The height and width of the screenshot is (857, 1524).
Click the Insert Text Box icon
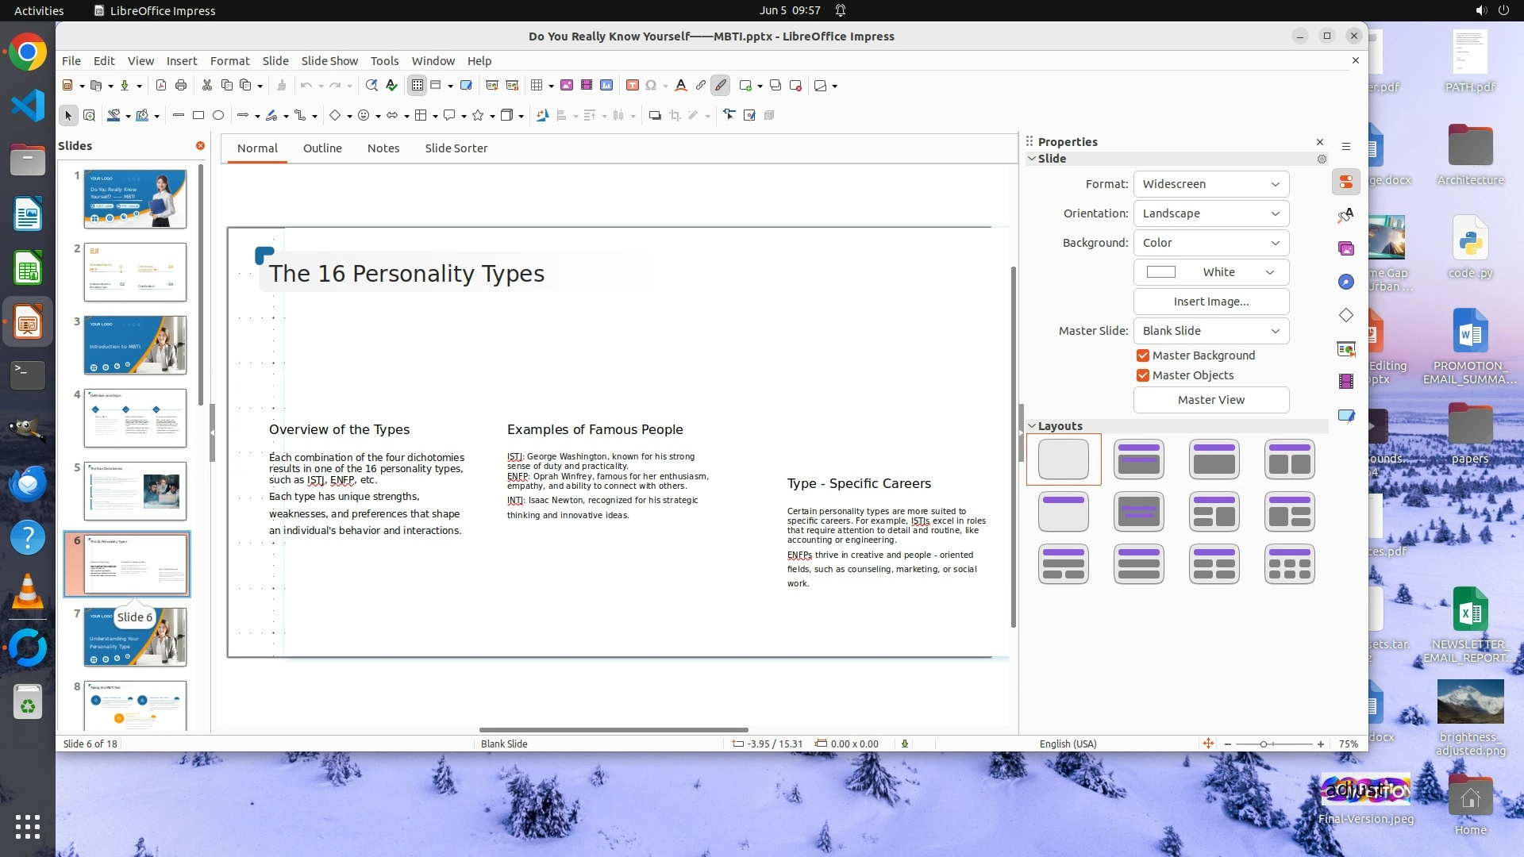633,86
